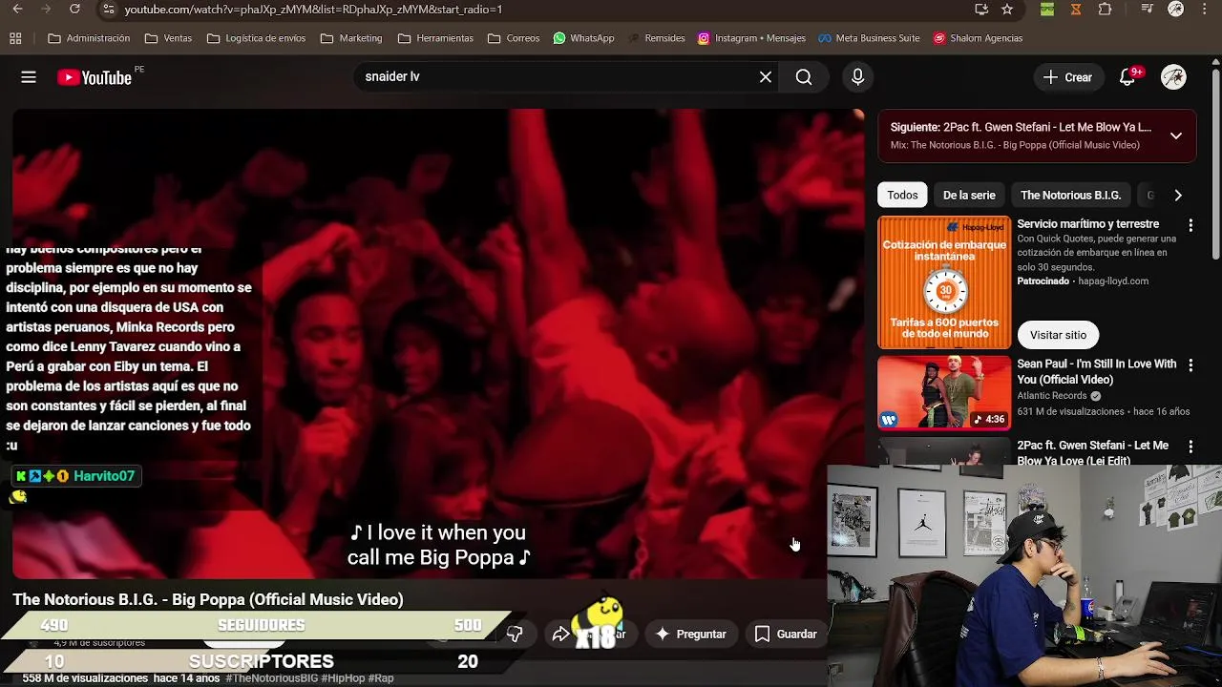
Task: Open the #Rap hashtag
Action: [x=381, y=678]
